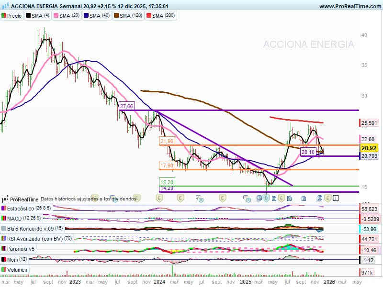The height and width of the screenshot is (287, 383).
Task: Click the 17,90 support level label
Action: (x=166, y=166)
